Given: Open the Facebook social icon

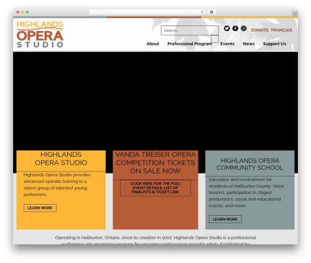Looking at the screenshot, I should (x=235, y=28).
